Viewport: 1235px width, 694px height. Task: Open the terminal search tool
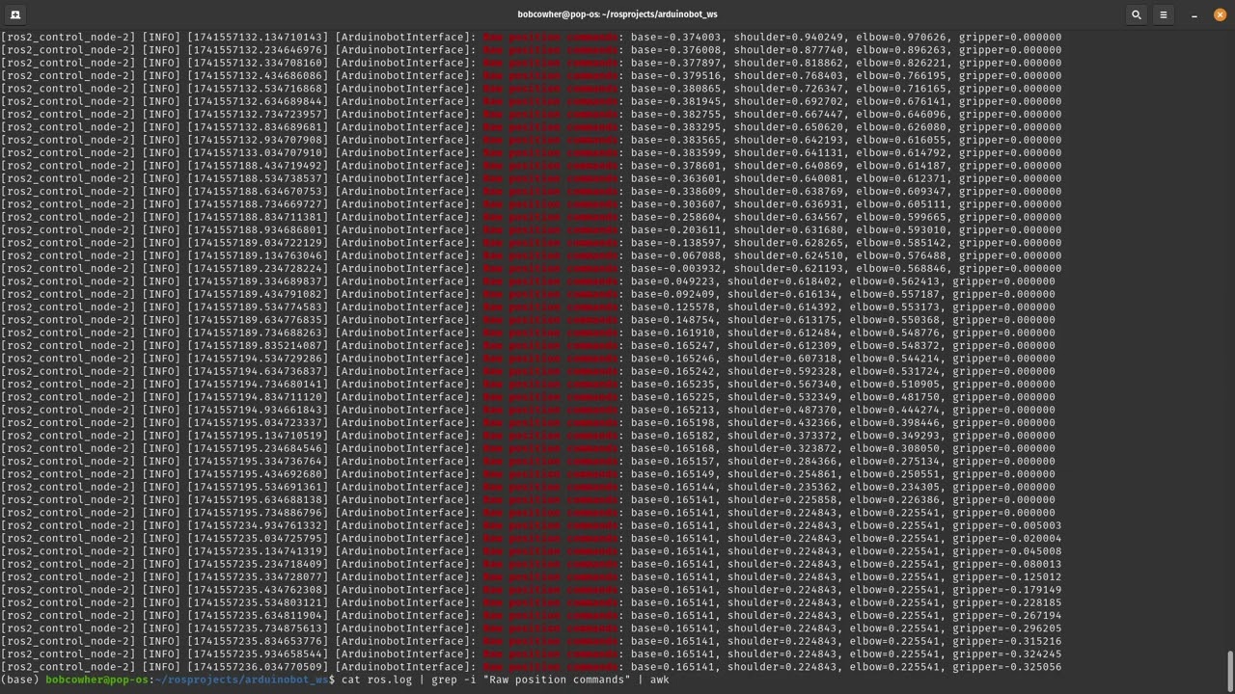(1137, 14)
